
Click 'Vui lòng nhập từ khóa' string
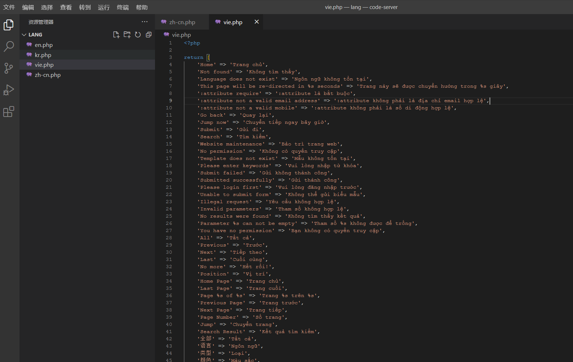click(x=322, y=166)
